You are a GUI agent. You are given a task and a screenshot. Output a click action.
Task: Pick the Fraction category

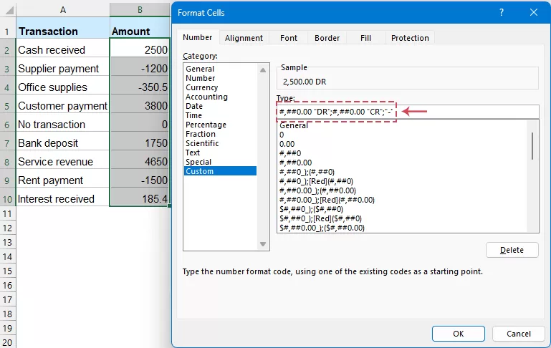[220, 134]
